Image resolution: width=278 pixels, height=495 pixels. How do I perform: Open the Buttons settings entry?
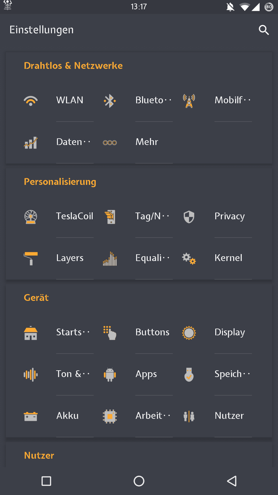(152, 332)
